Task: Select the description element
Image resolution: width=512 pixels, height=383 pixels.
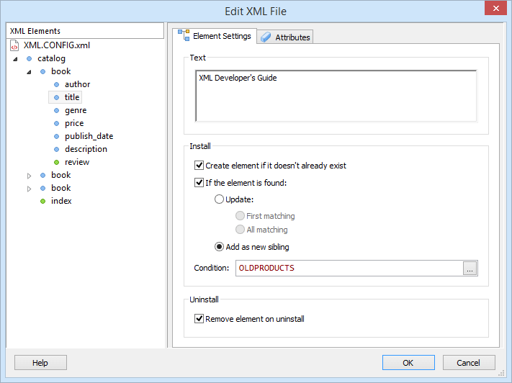Action: point(86,149)
